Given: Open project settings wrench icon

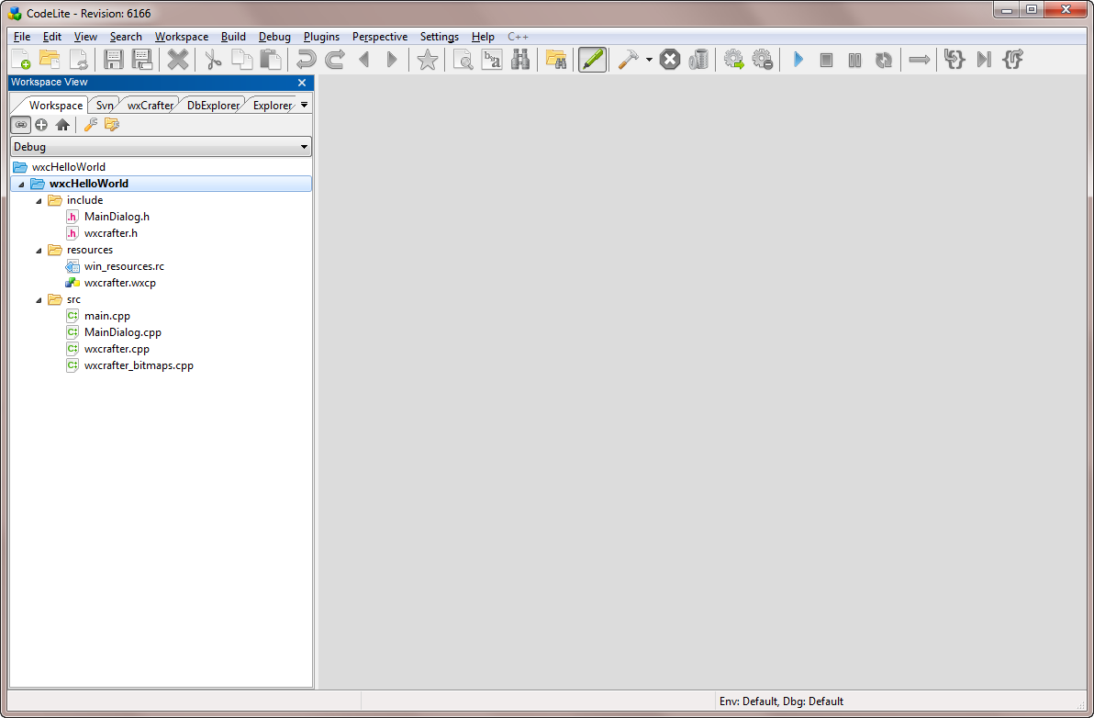Looking at the screenshot, I should [91, 125].
